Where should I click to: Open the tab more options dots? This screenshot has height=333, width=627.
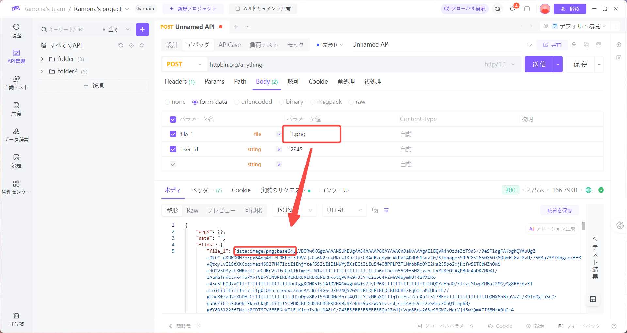pos(247,27)
